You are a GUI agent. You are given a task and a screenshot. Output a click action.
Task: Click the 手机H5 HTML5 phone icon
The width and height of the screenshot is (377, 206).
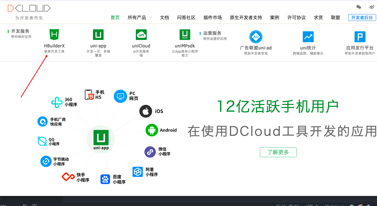tap(89, 95)
